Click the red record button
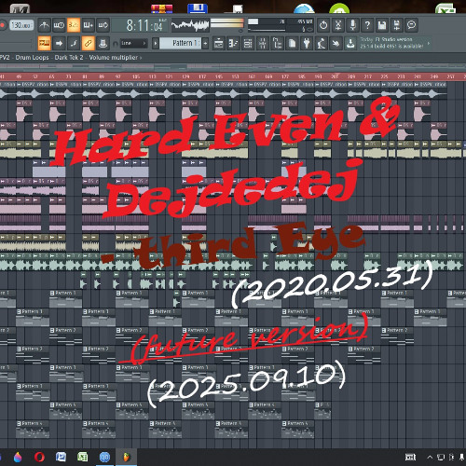466x466 pixels. coord(3,25)
